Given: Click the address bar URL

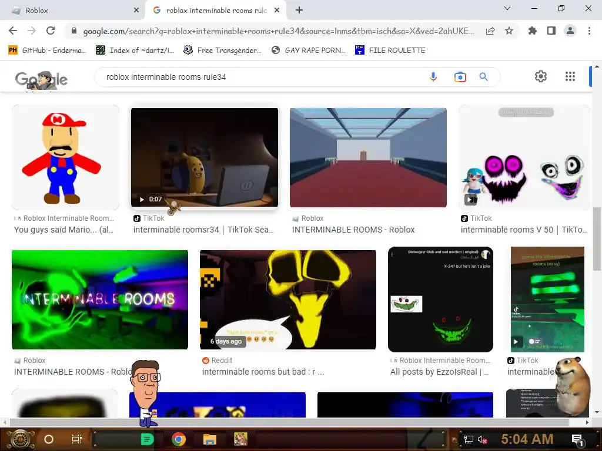Looking at the screenshot, I should point(278,31).
